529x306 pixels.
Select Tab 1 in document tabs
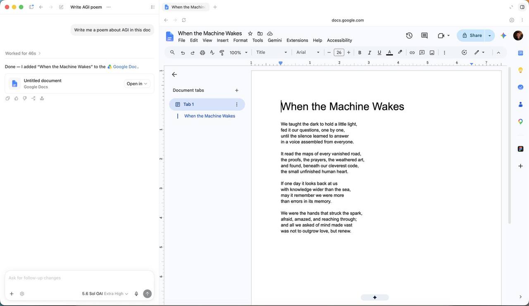click(x=207, y=105)
